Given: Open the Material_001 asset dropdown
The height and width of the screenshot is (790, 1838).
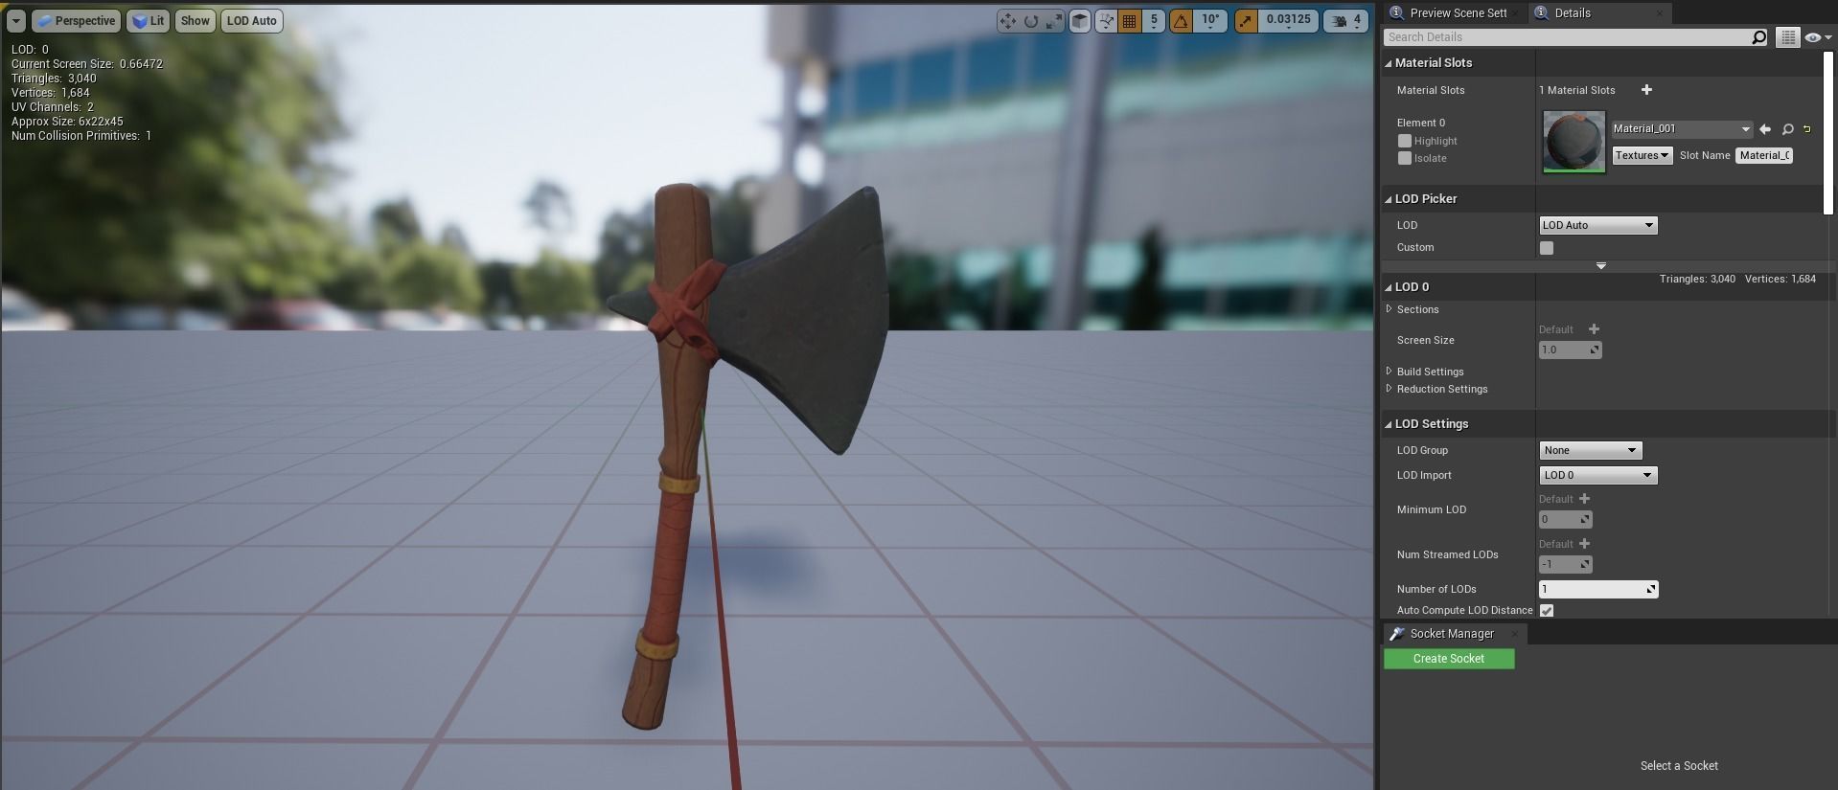Looking at the screenshot, I should (x=1682, y=128).
